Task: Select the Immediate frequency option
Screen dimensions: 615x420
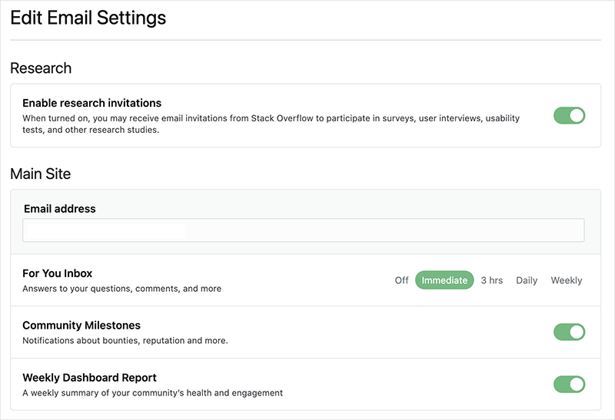Action: coord(444,280)
